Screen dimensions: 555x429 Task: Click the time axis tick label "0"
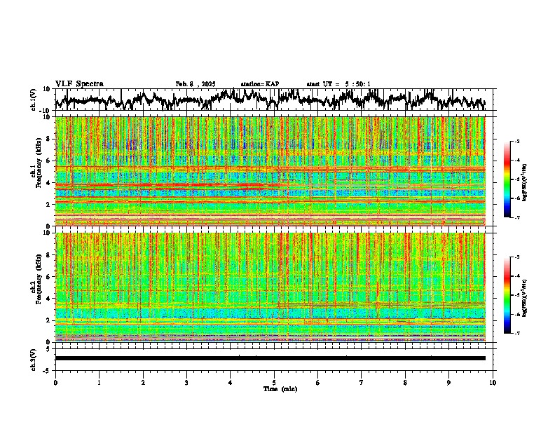(x=55, y=383)
